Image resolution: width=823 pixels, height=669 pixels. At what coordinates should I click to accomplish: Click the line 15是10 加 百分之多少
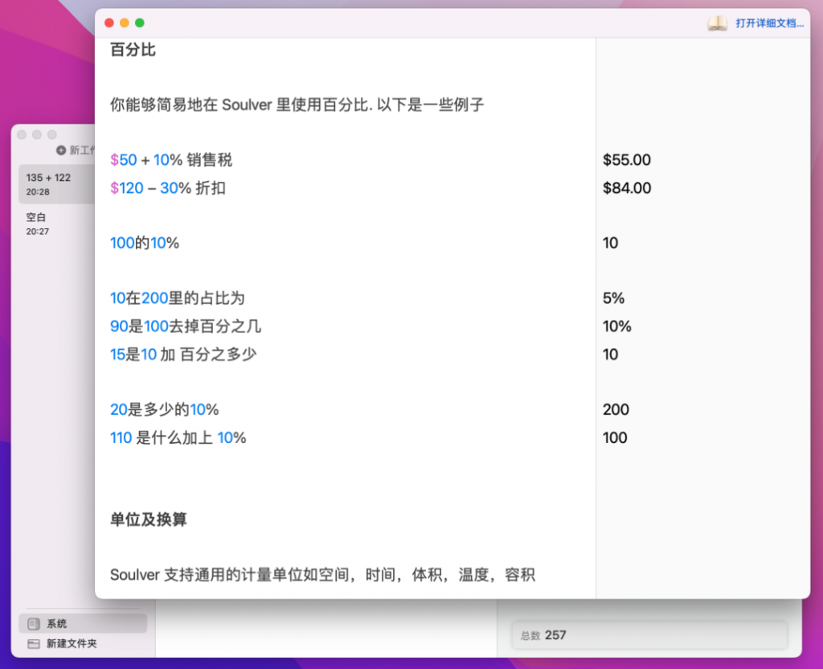coord(182,354)
